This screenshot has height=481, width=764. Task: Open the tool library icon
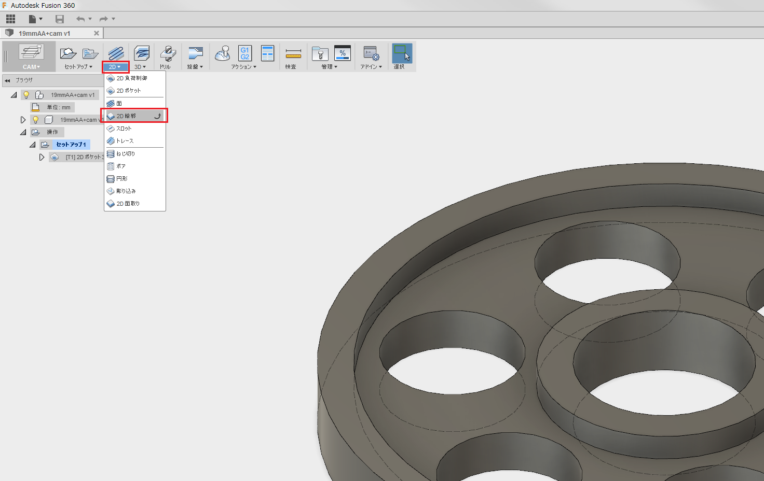(320, 53)
